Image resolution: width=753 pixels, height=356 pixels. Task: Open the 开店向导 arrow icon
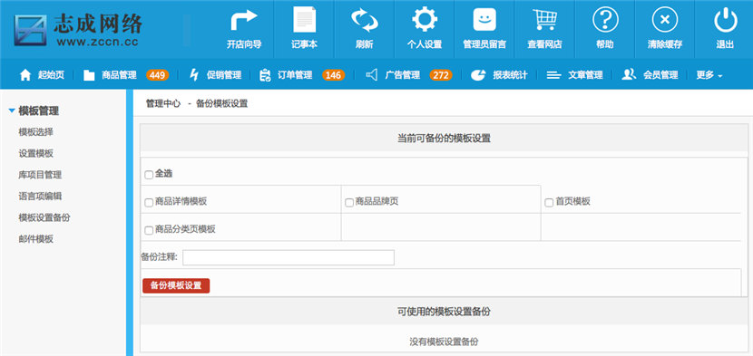(243, 20)
